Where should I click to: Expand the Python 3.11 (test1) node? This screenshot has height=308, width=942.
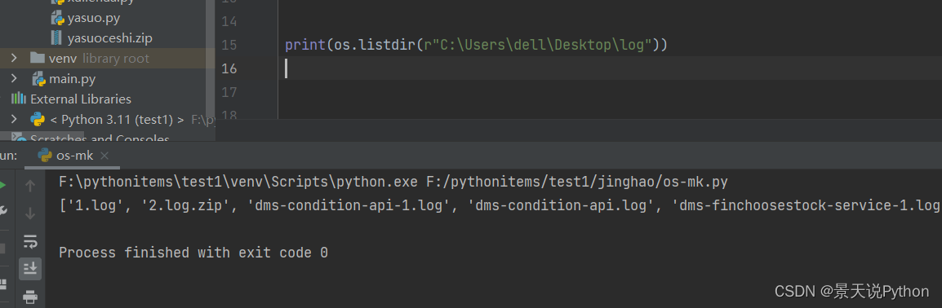coord(14,119)
